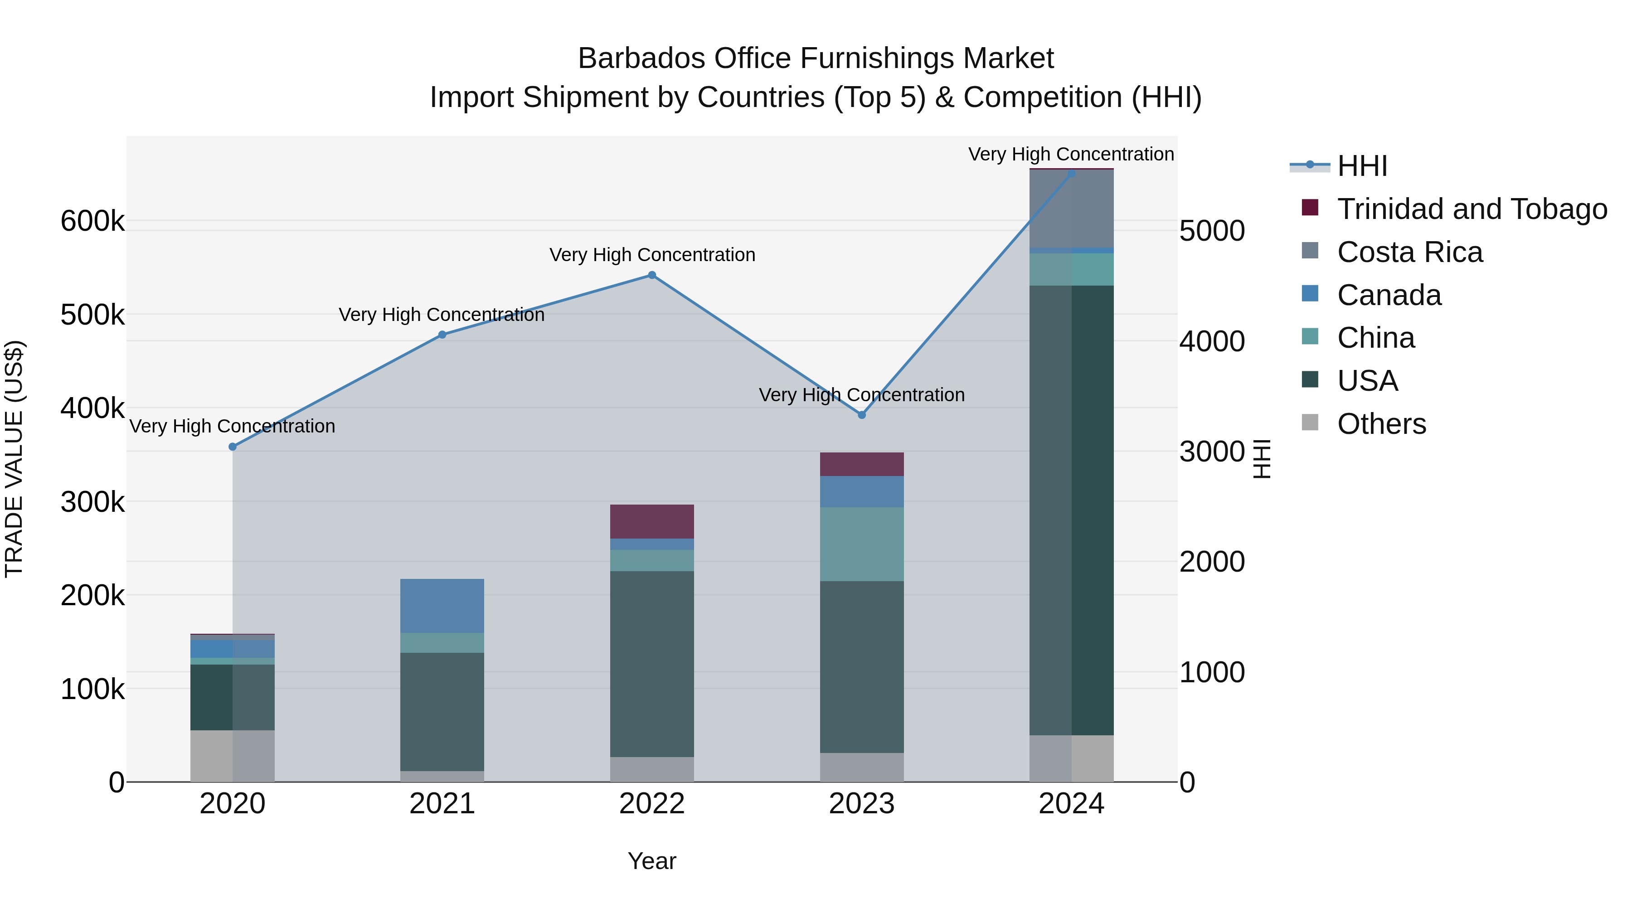Image resolution: width=1632 pixels, height=918 pixels.
Task: Click the Trinidad and Tobago maroon swatch
Action: 1310,207
